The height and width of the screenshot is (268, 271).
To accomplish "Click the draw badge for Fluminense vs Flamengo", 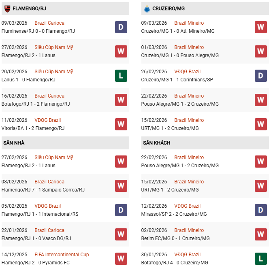I will (121, 27).
